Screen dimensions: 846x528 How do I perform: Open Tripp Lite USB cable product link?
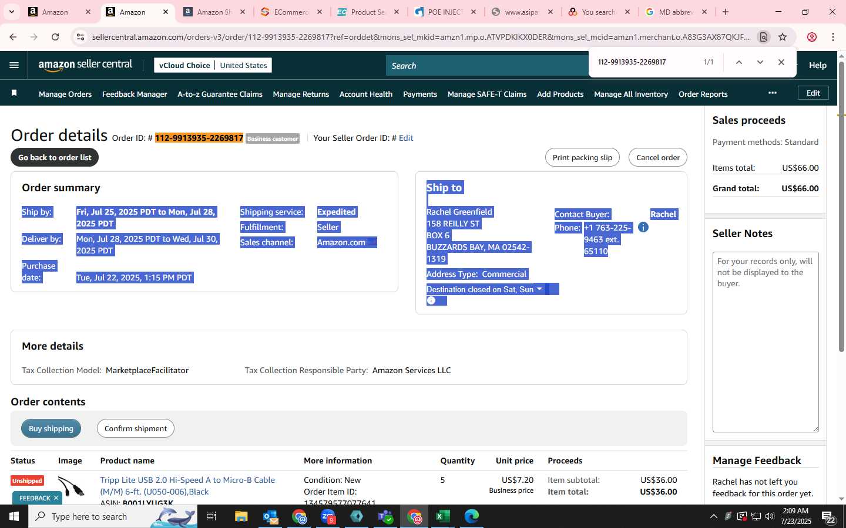pyautogui.click(x=187, y=486)
